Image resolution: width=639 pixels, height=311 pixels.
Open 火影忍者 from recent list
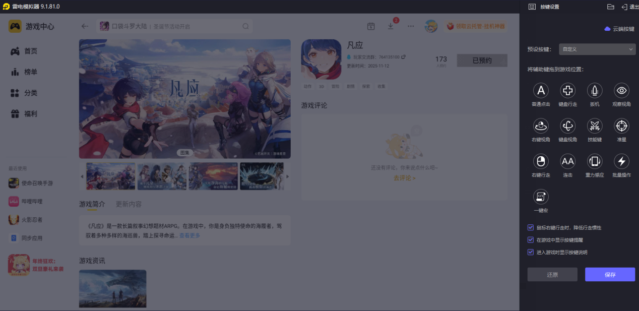coord(26,220)
